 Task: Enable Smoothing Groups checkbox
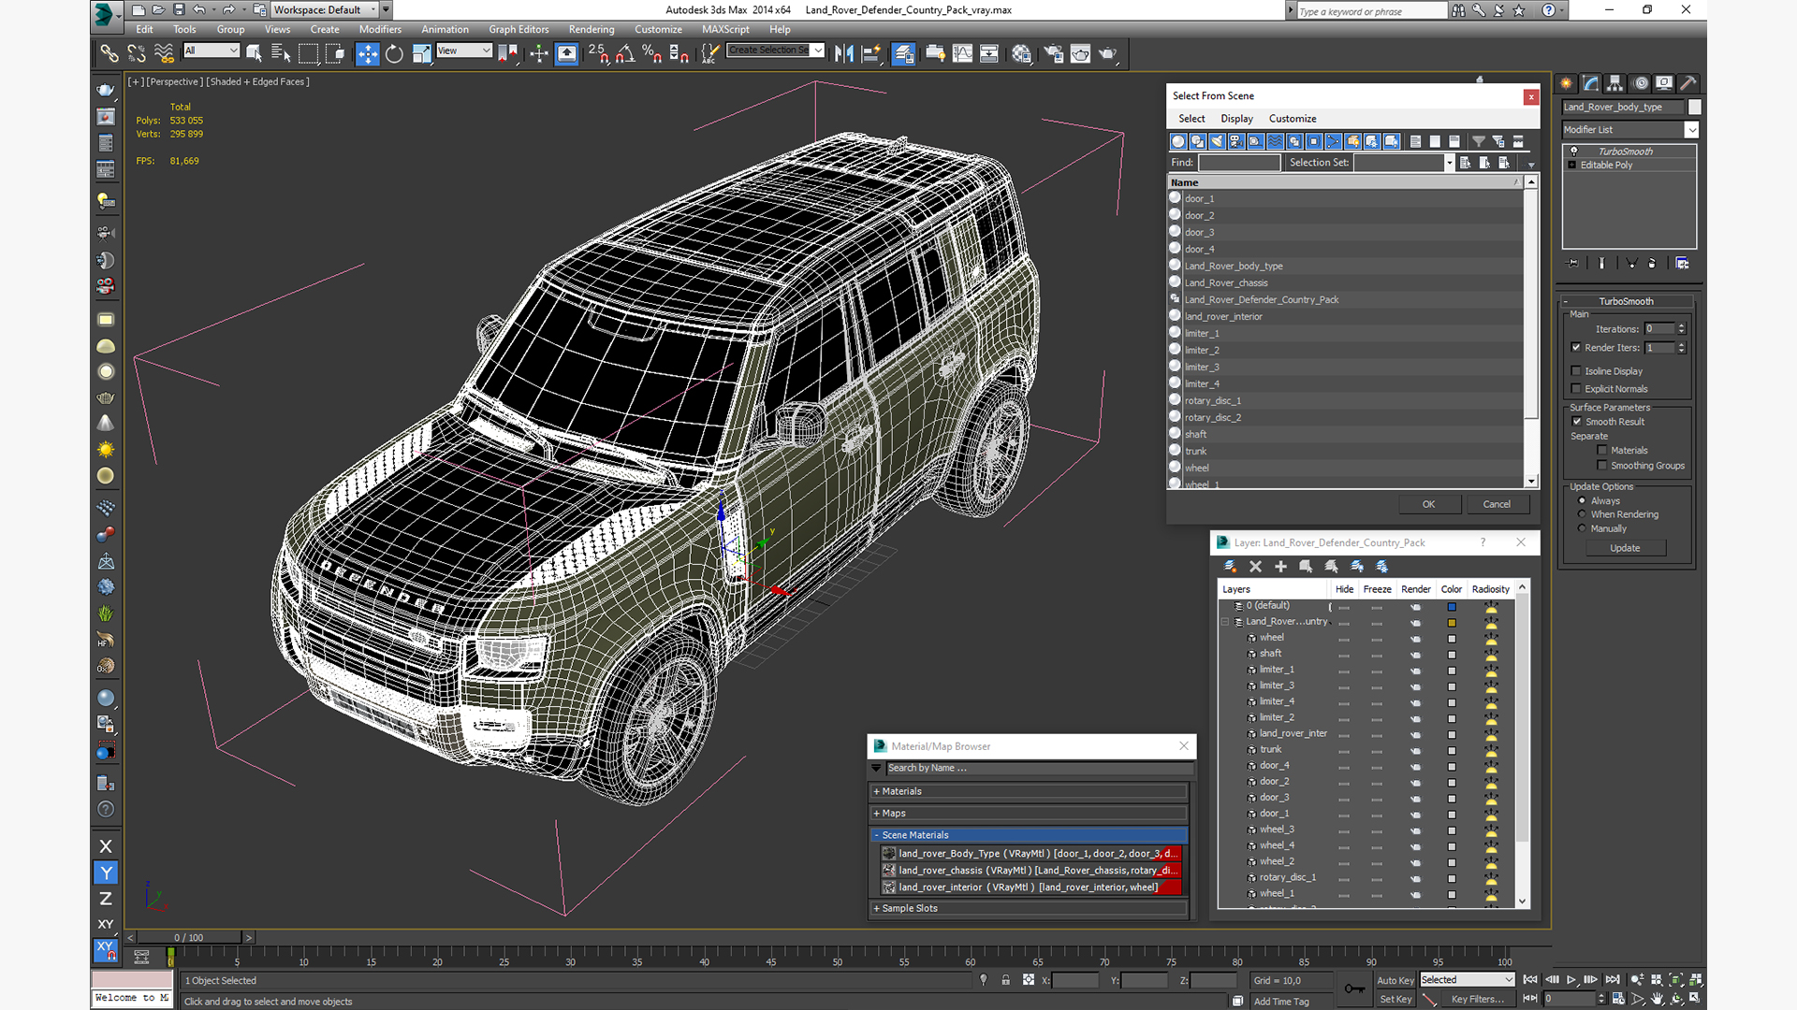tap(1602, 466)
